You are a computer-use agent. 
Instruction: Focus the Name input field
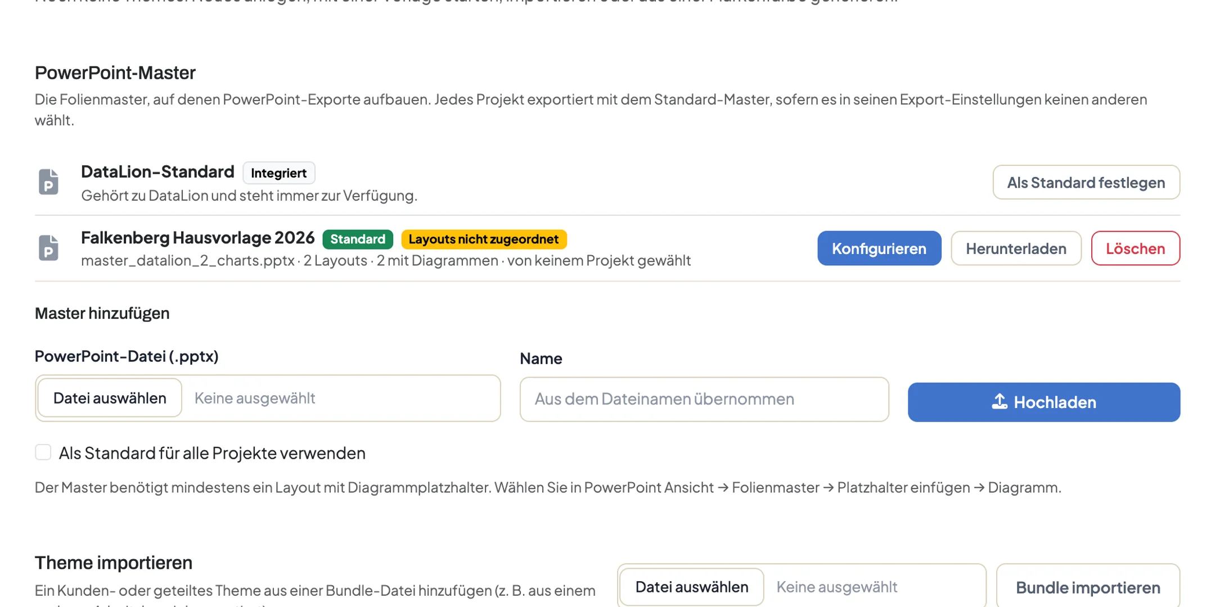pyautogui.click(x=704, y=399)
